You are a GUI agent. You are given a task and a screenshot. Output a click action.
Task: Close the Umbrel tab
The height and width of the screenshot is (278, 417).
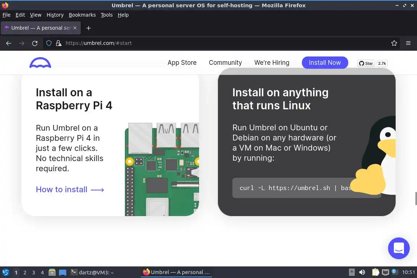(x=75, y=28)
